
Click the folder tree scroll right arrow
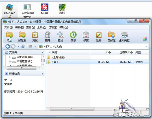pyautogui.click(x=39, y=68)
